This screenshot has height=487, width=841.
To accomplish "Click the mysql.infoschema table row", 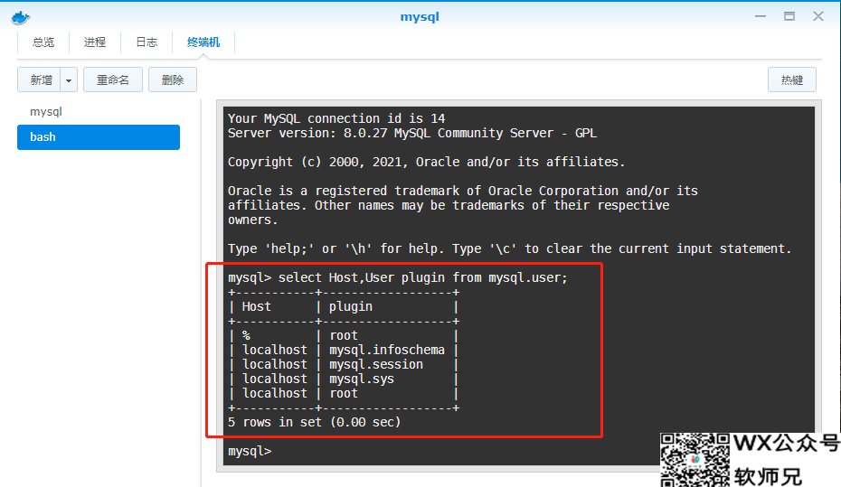I will click(x=344, y=350).
